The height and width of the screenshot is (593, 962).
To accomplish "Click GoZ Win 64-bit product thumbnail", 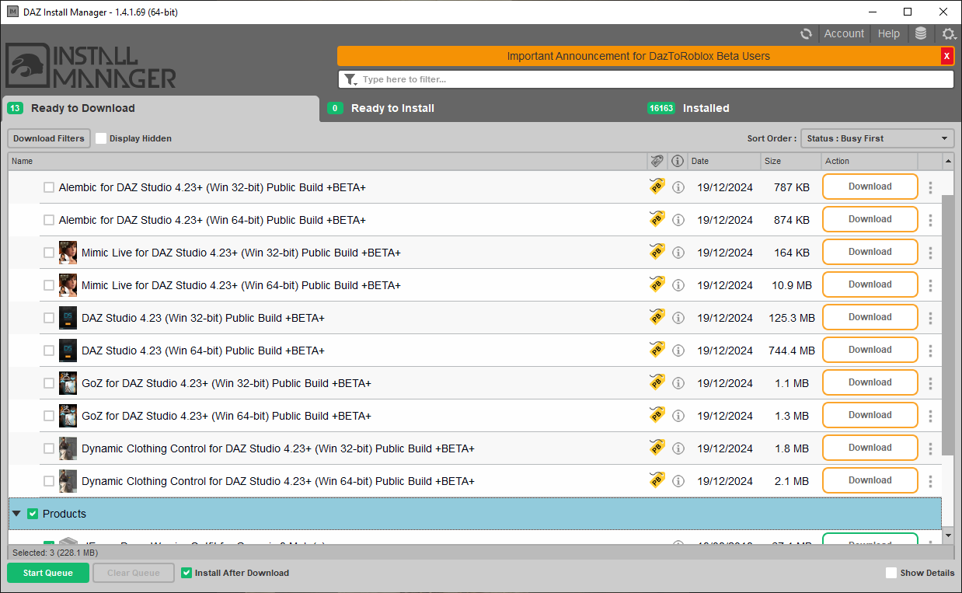I will (68, 416).
